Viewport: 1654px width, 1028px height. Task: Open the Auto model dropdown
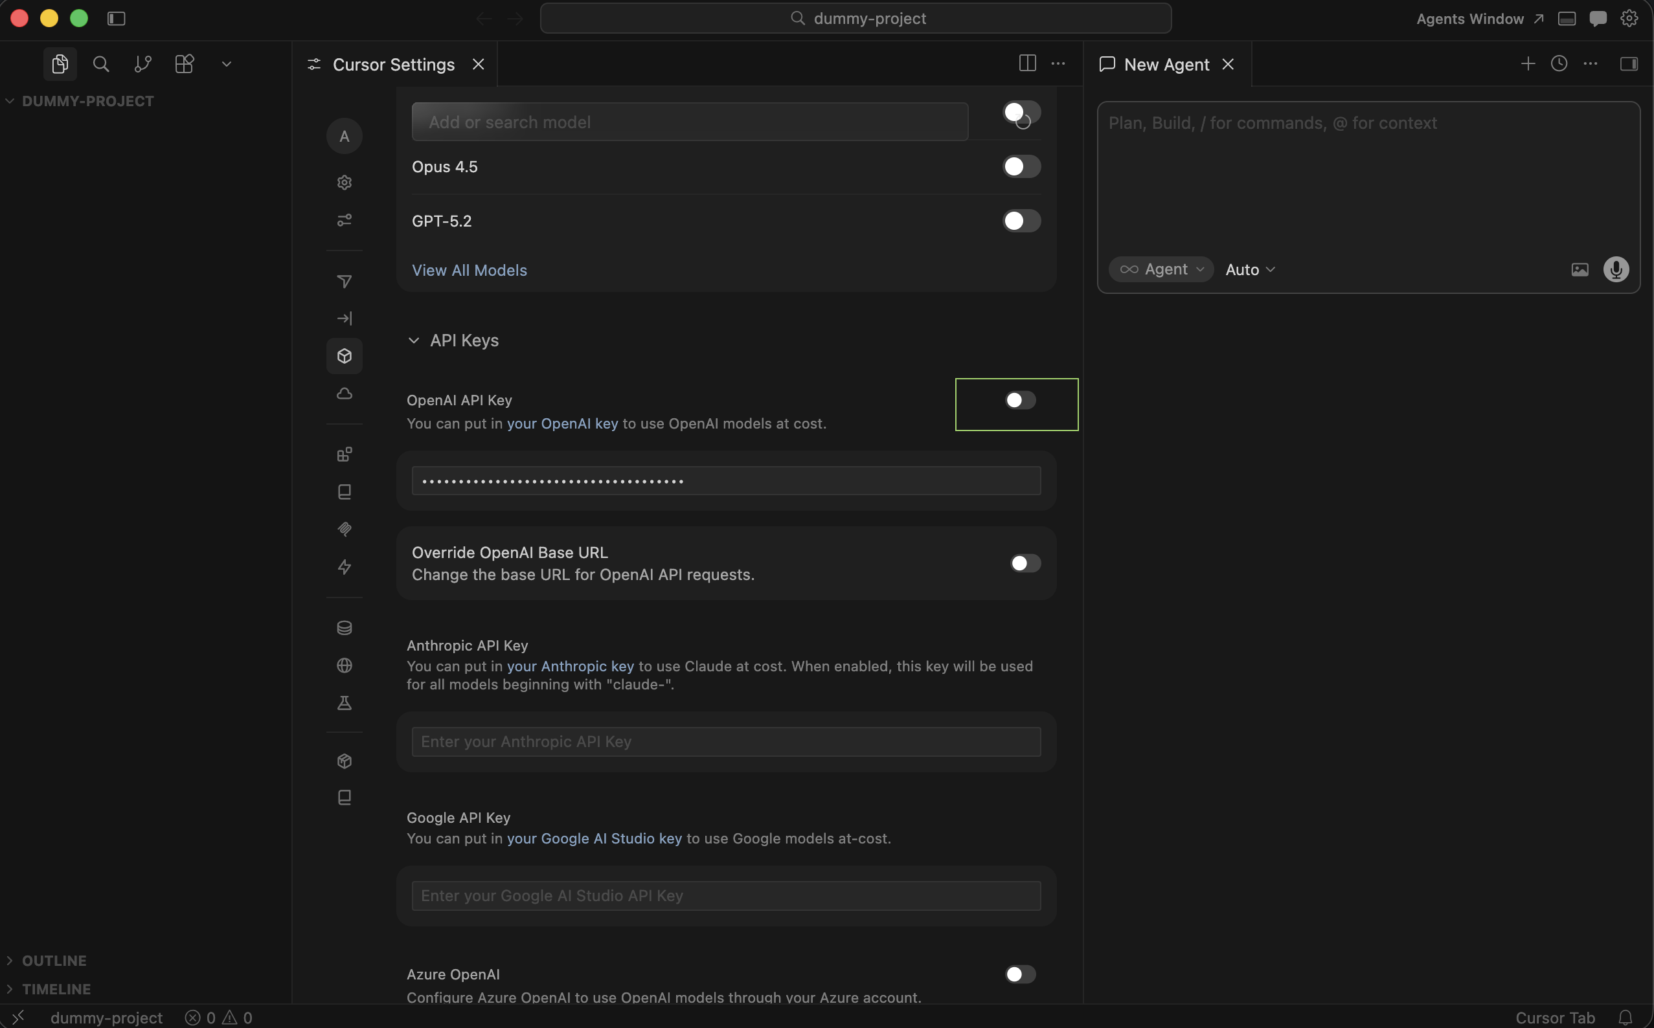(x=1250, y=270)
